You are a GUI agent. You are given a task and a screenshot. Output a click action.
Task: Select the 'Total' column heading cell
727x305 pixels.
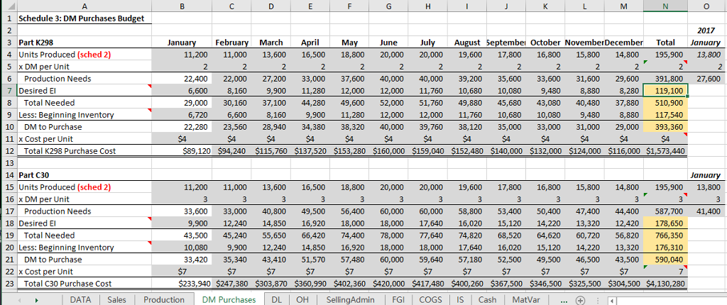[665, 42]
